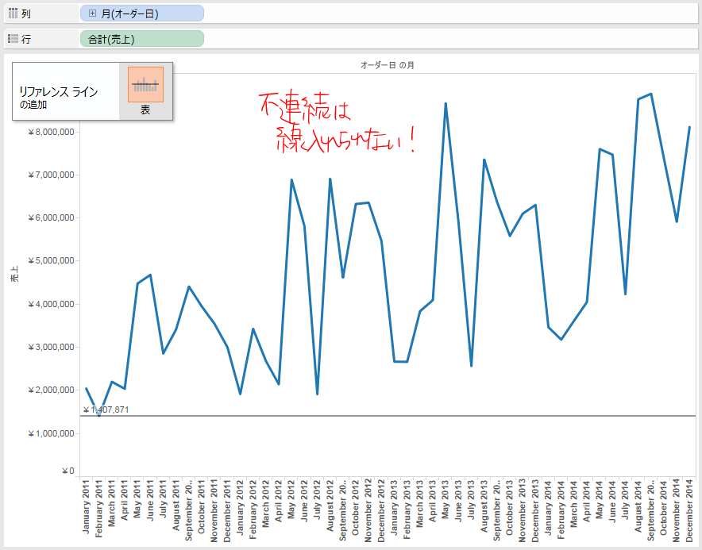
Task: Click the Columns shelf grid icon
Action: coord(13,13)
